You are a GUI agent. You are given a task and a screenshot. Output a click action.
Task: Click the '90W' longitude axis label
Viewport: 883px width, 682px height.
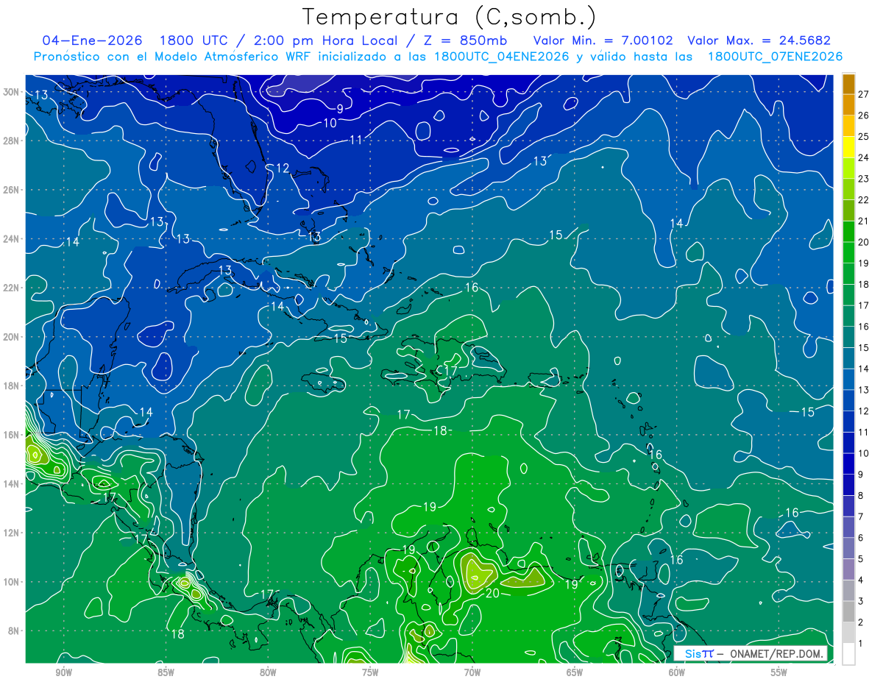tap(63, 672)
